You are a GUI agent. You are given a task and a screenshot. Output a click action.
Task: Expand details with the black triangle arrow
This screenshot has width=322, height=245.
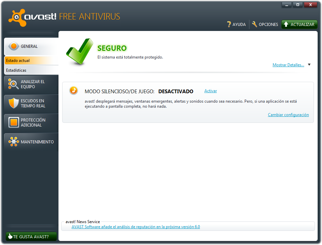pyautogui.click(x=309, y=65)
